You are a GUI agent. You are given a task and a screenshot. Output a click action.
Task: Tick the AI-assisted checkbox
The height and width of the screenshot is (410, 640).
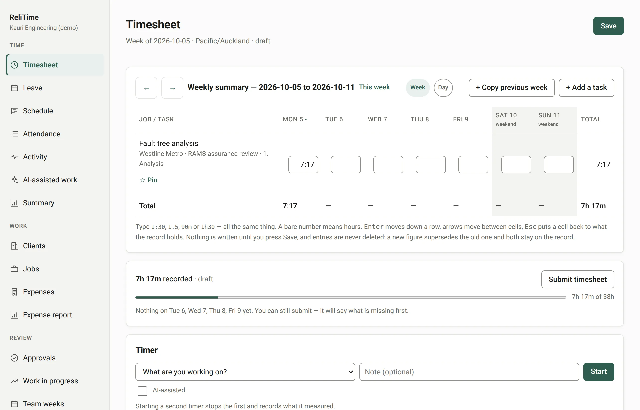click(142, 391)
